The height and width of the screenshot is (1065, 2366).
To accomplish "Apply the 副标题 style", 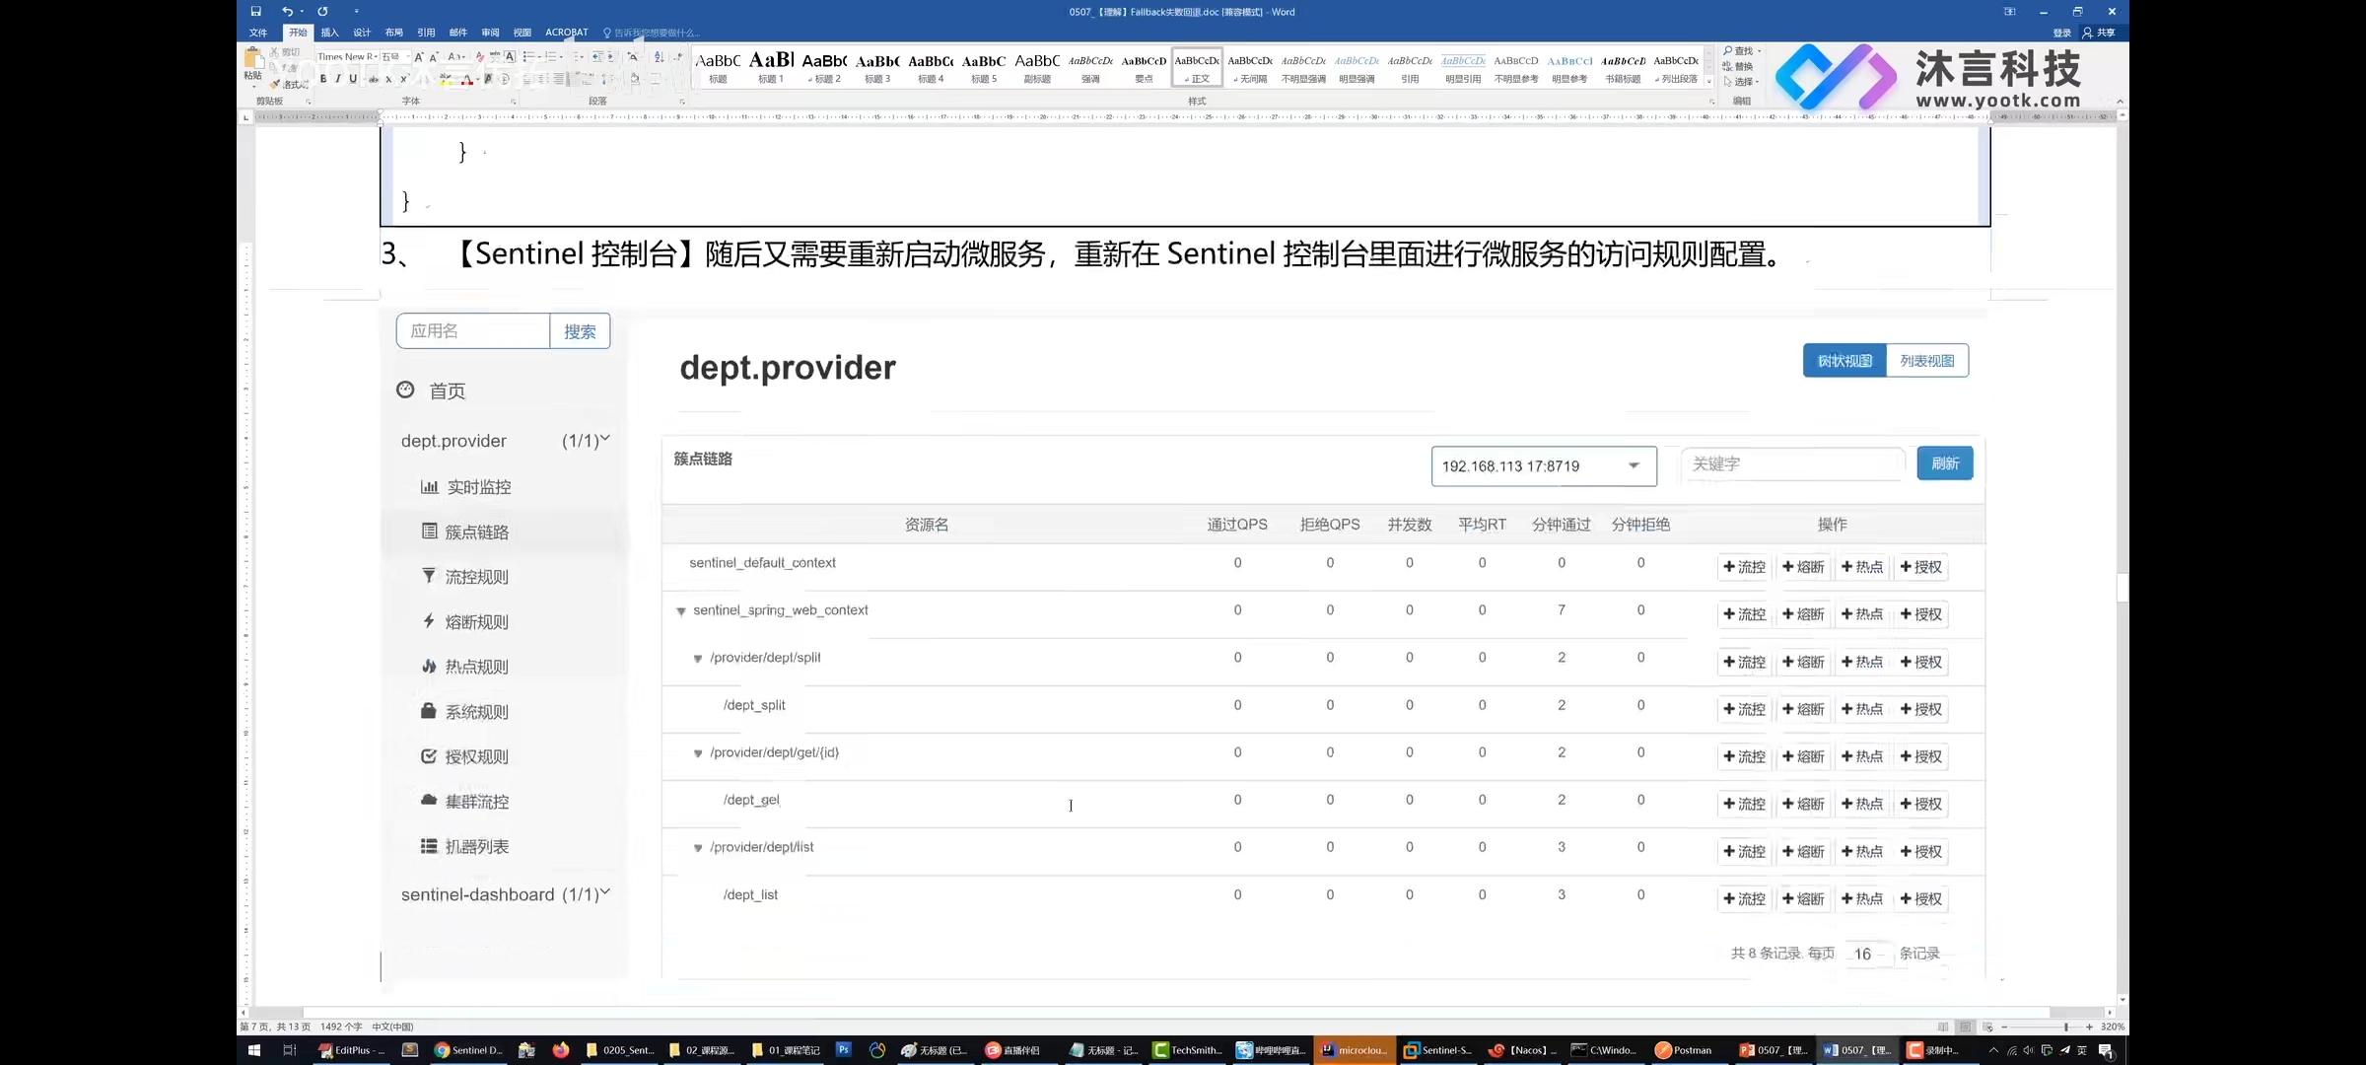I will pos(1037,67).
